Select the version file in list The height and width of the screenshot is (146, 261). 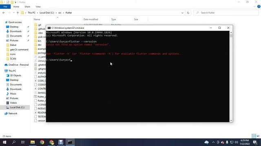pyautogui.click(x=41, y=121)
